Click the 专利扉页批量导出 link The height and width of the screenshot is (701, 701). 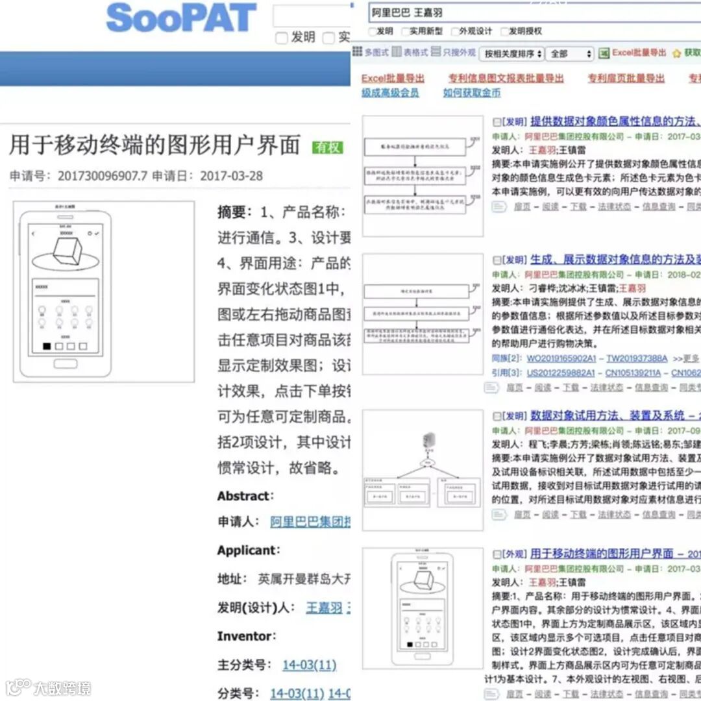click(x=626, y=79)
